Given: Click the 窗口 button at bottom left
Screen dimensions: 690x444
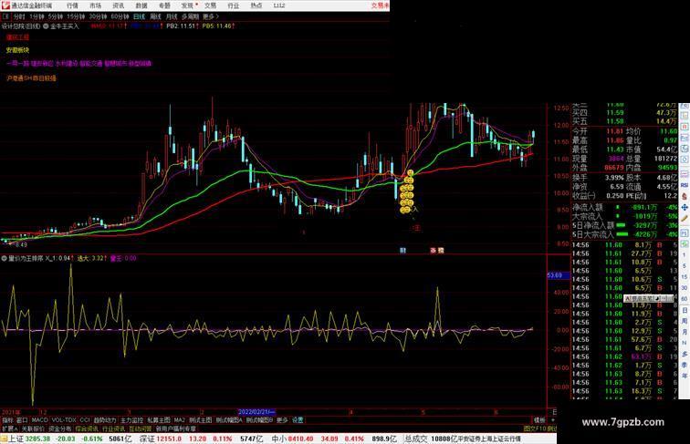Looking at the screenshot, I should pyautogui.click(x=22, y=420).
